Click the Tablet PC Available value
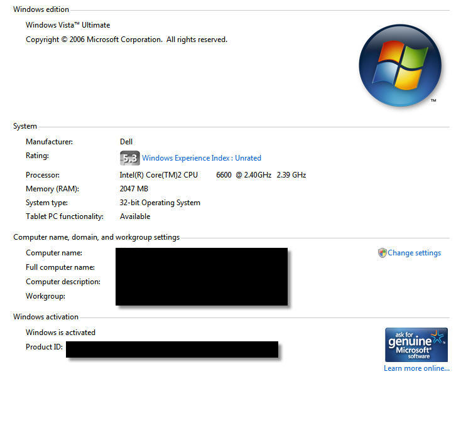The image size is (456, 421). click(135, 216)
